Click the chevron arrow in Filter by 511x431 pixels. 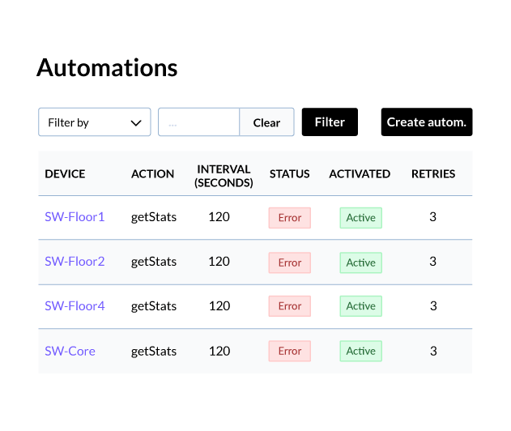click(136, 123)
